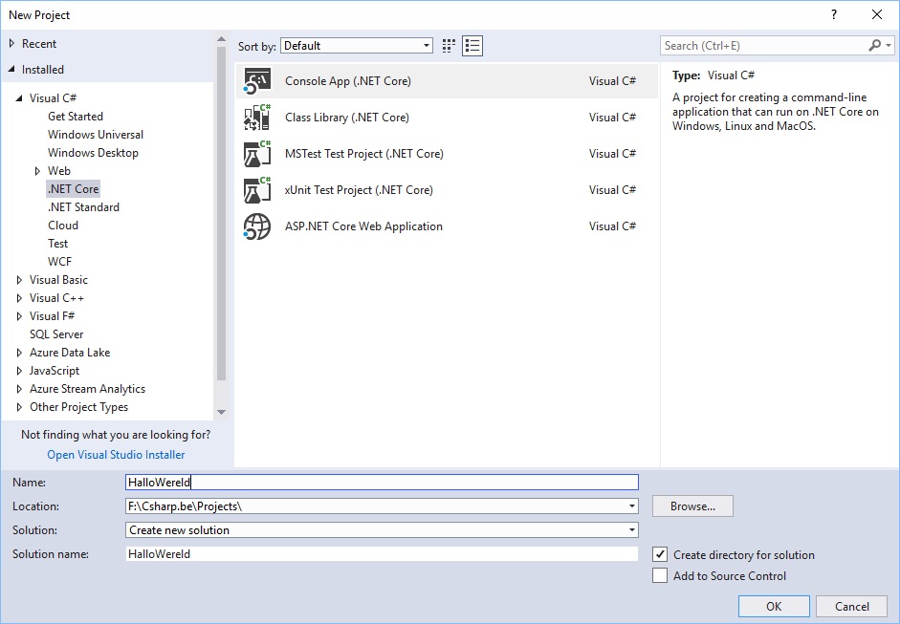Collapse the Visual C# node

[x=19, y=98]
